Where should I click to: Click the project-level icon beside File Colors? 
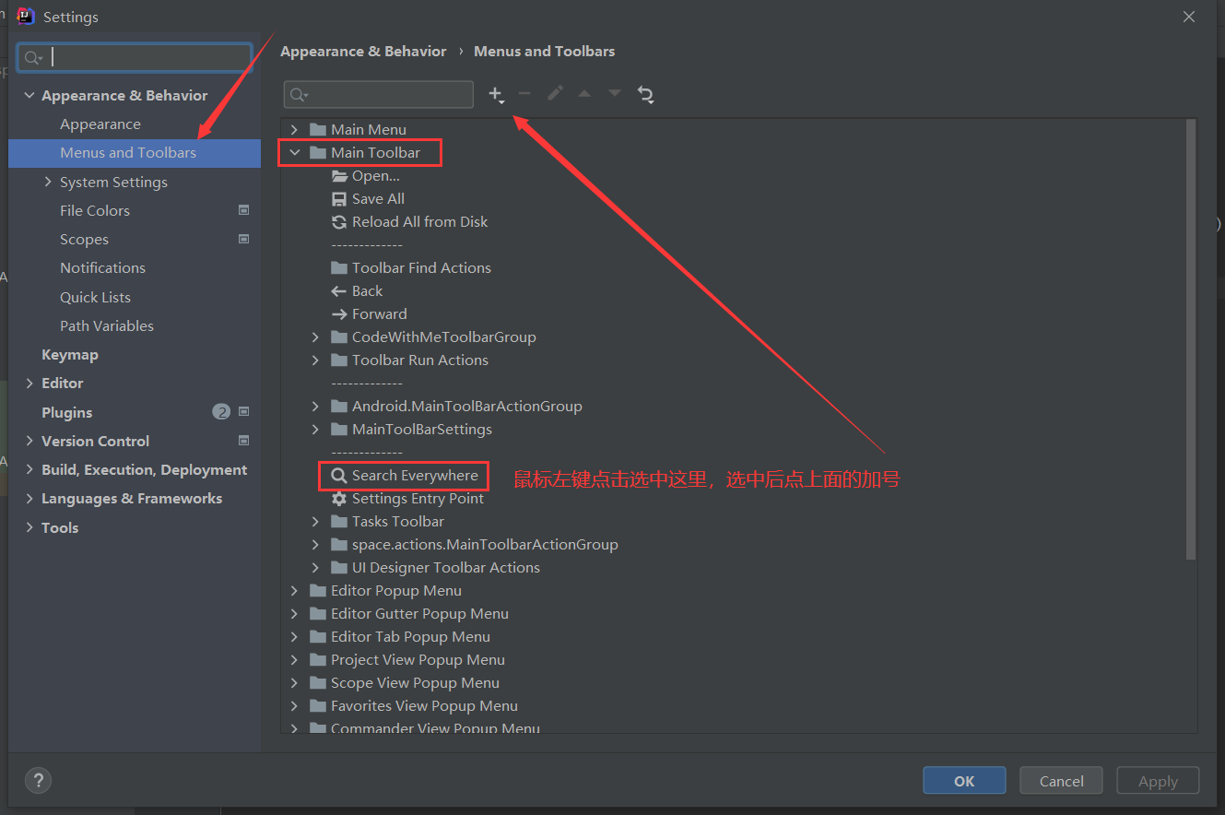click(x=243, y=210)
